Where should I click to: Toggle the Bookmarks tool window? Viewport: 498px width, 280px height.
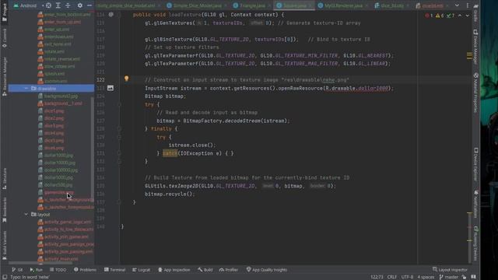(x=5, y=209)
